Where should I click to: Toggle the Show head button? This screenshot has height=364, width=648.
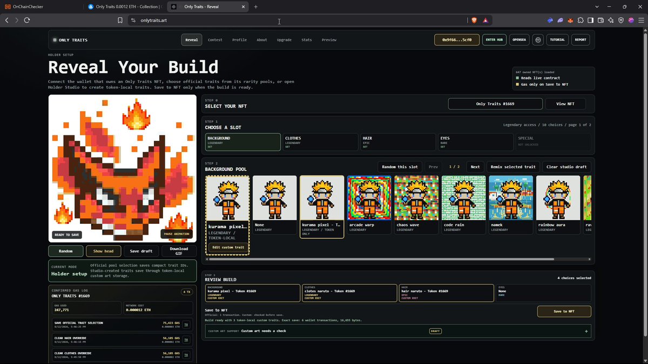coord(103,251)
